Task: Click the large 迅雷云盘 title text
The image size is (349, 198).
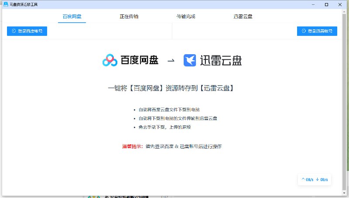Action: tap(221, 60)
